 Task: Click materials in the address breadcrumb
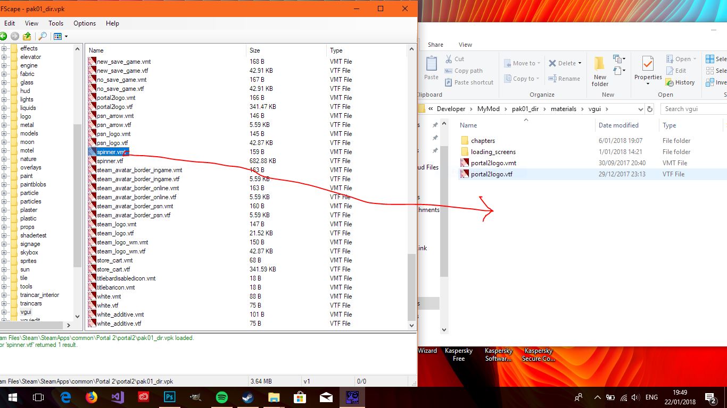click(563, 109)
